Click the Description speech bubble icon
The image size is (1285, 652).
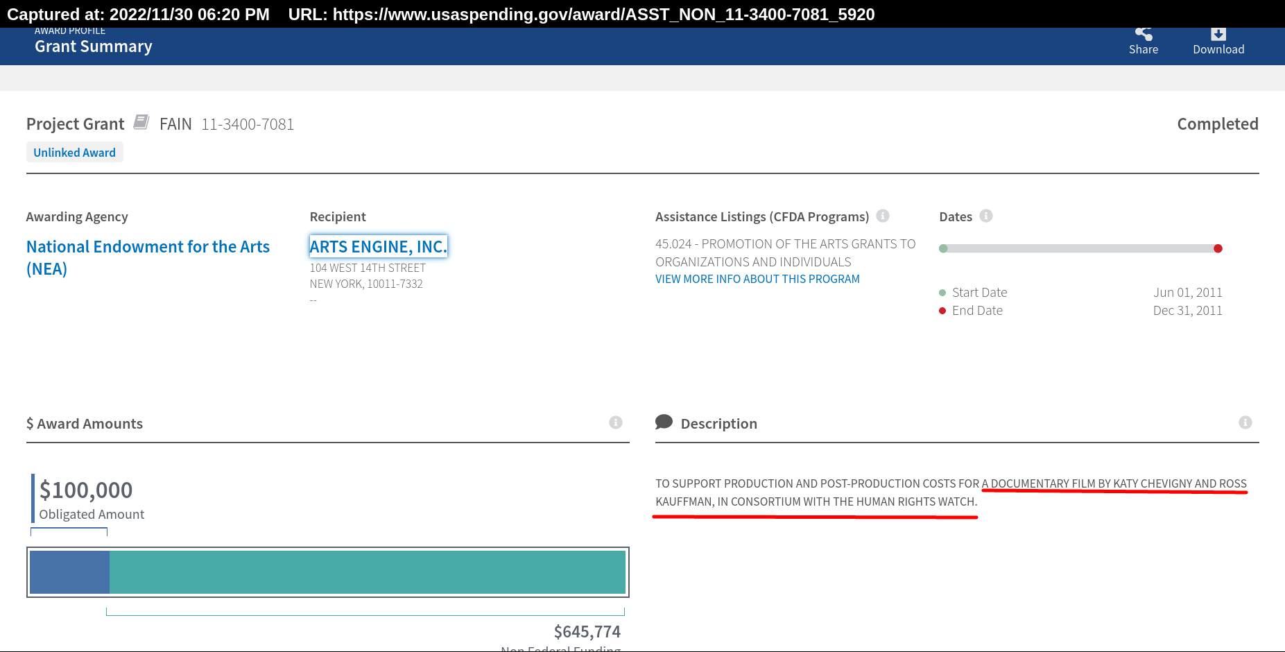(x=664, y=422)
